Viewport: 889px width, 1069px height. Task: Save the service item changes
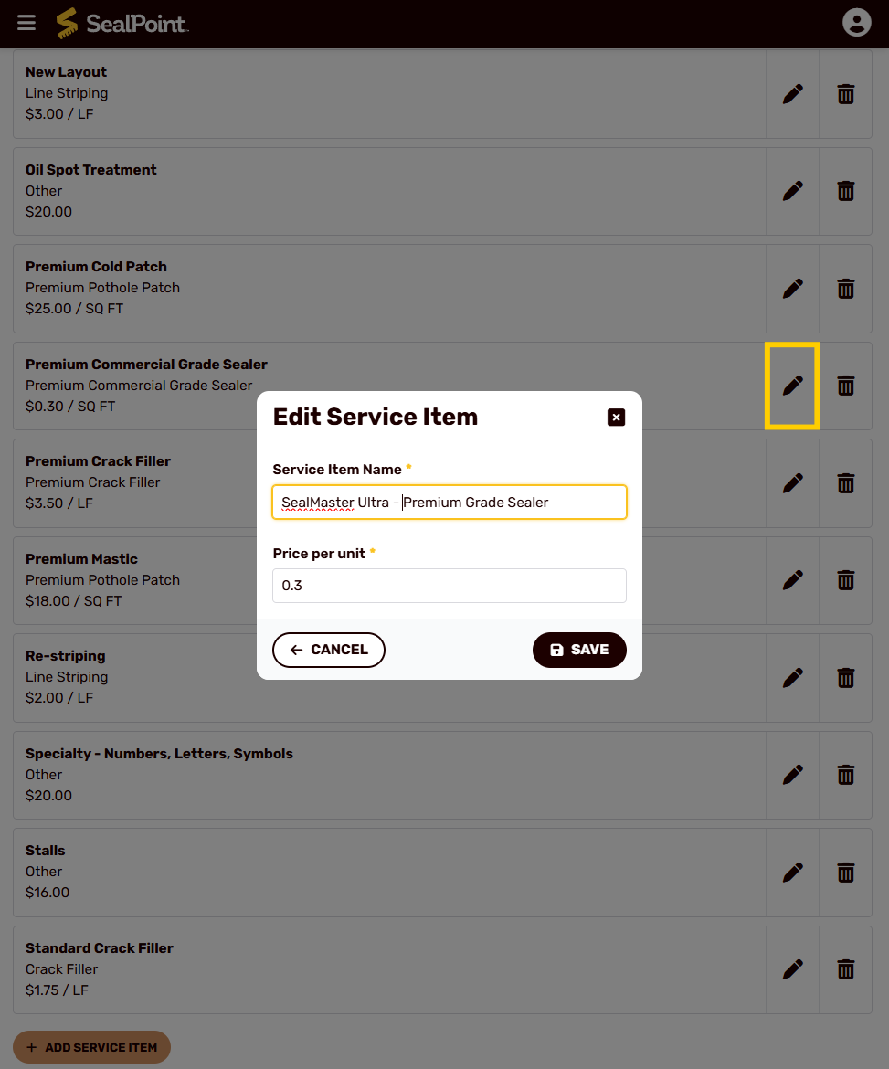579,650
